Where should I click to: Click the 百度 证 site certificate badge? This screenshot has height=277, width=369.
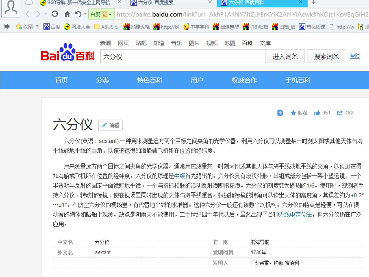point(101,14)
